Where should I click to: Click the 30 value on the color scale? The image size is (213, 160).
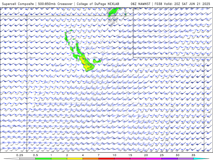177,155
